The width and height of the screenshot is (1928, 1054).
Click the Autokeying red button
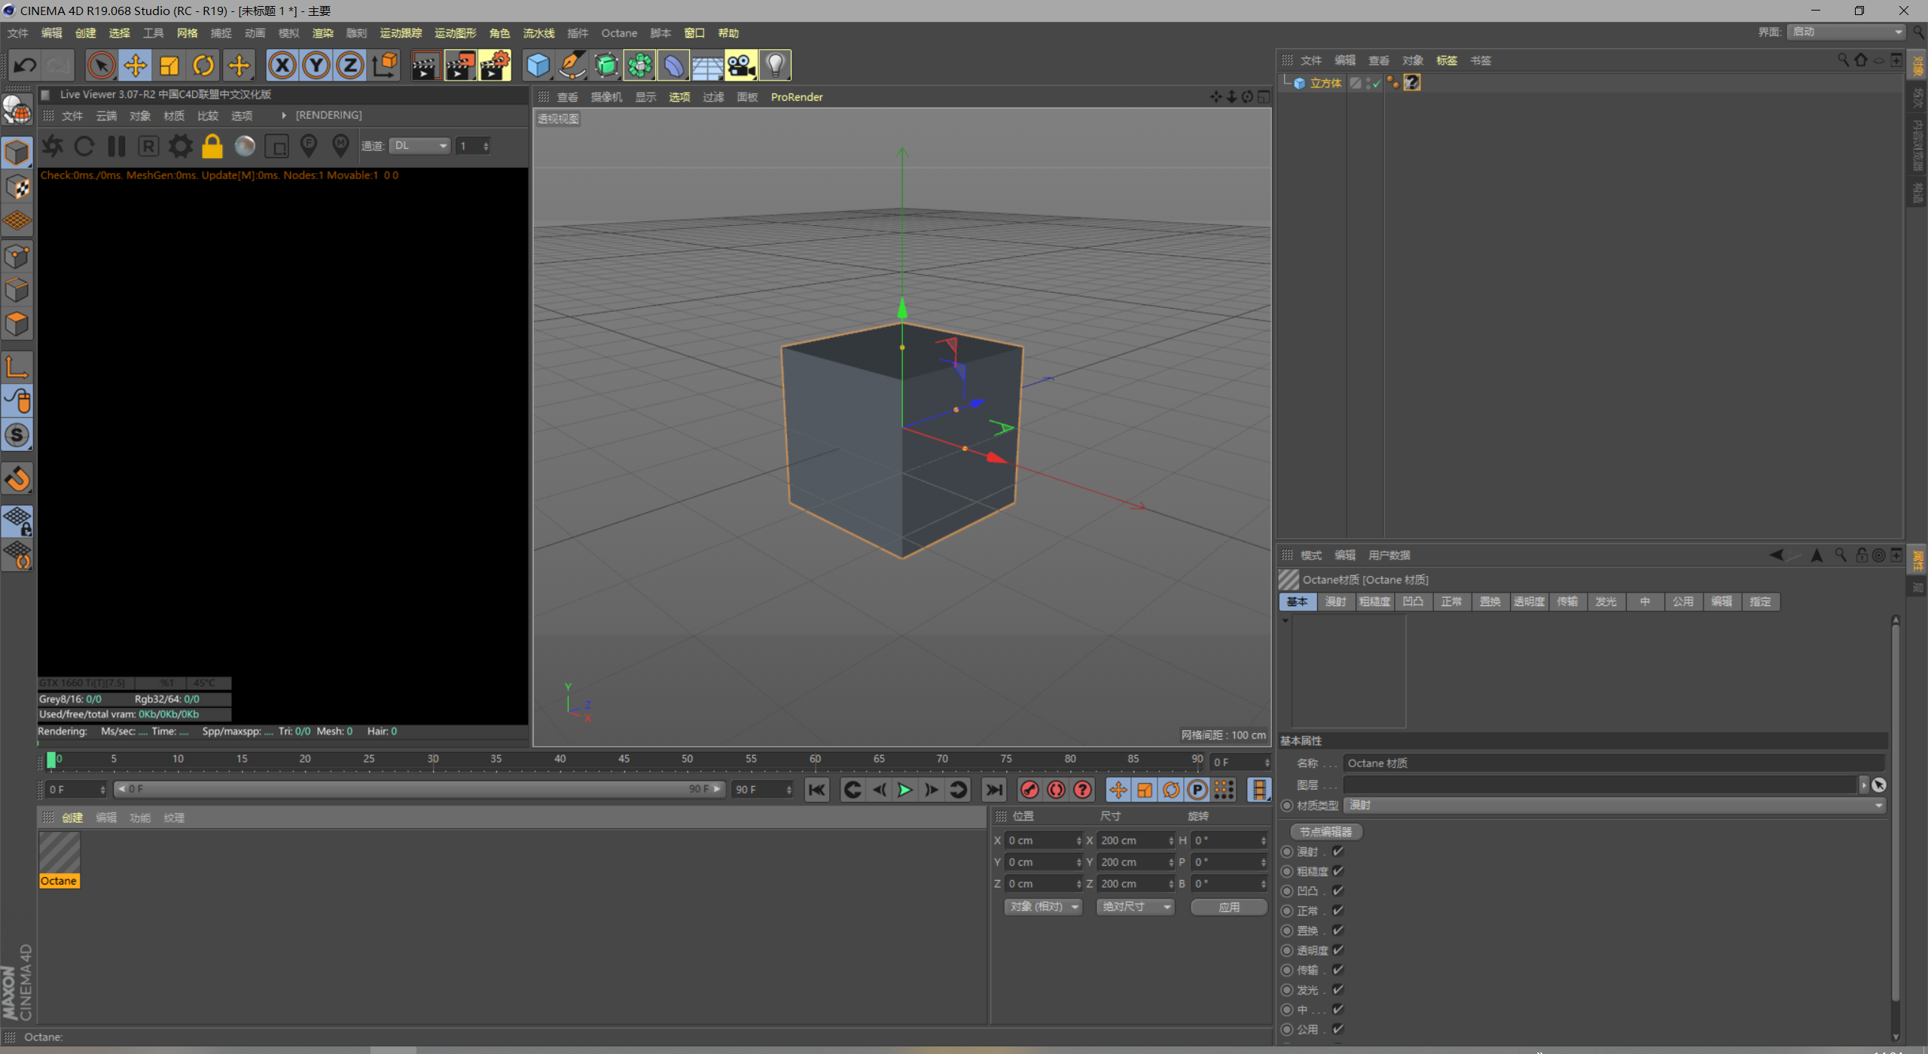click(1056, 790)
